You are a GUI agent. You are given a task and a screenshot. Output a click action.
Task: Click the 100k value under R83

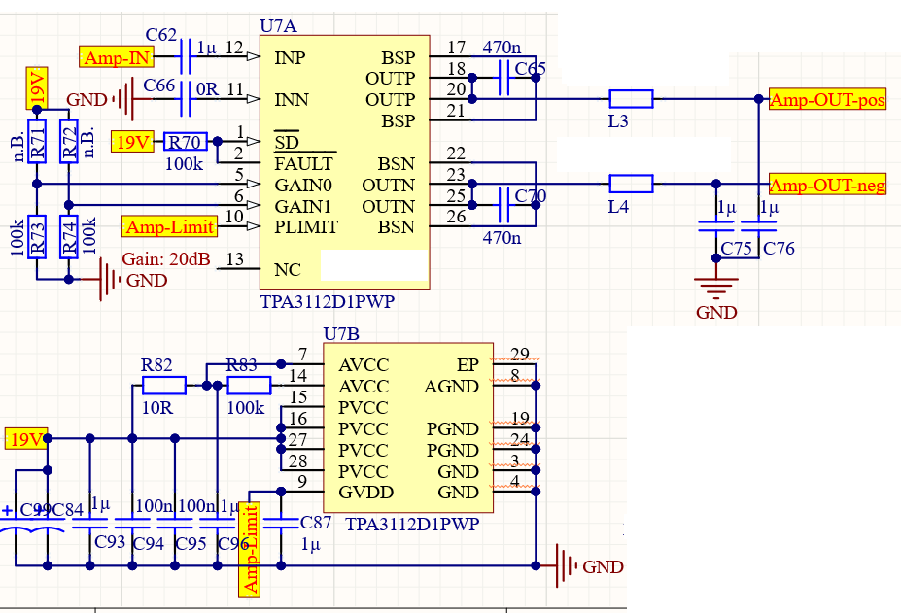tap(245, 407)
